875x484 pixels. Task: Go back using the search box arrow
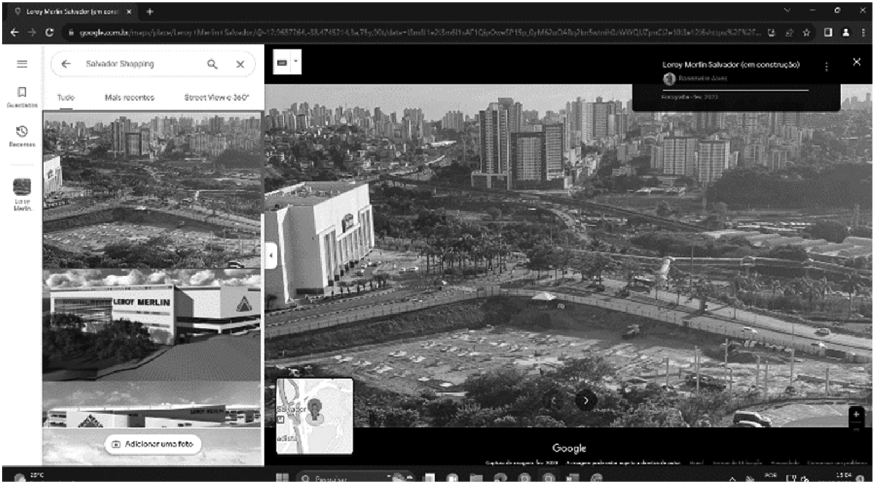click(66, 64)
